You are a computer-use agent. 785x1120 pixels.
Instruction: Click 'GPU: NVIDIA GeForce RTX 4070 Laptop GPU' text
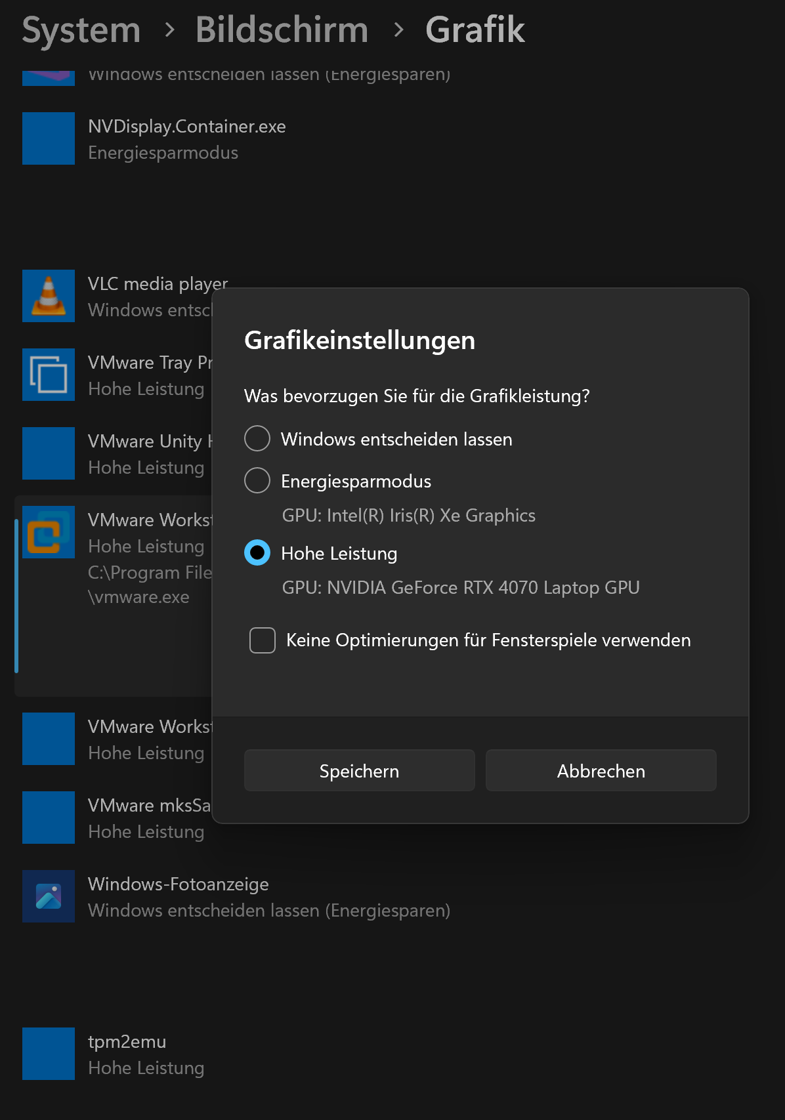(461, 587)
